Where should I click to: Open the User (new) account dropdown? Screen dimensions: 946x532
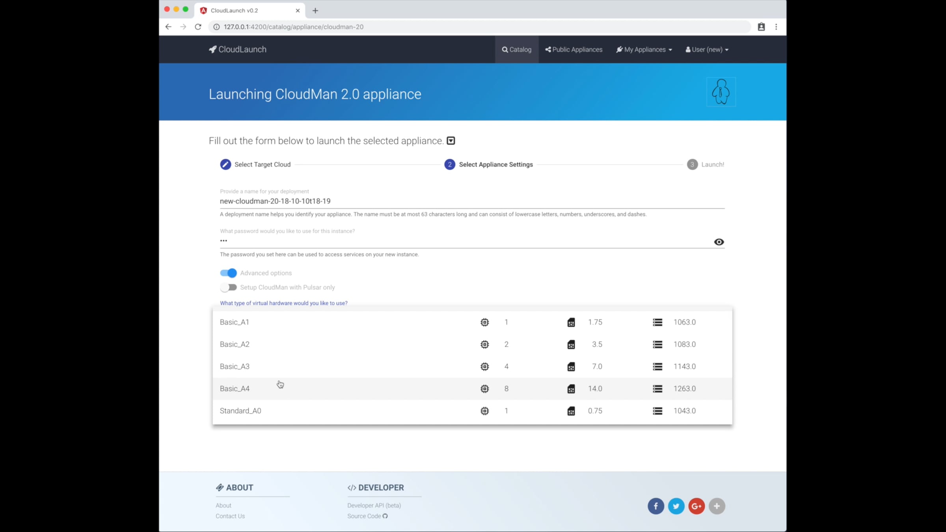707,49
